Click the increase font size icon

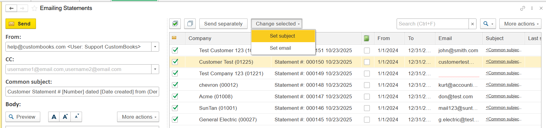65,117
